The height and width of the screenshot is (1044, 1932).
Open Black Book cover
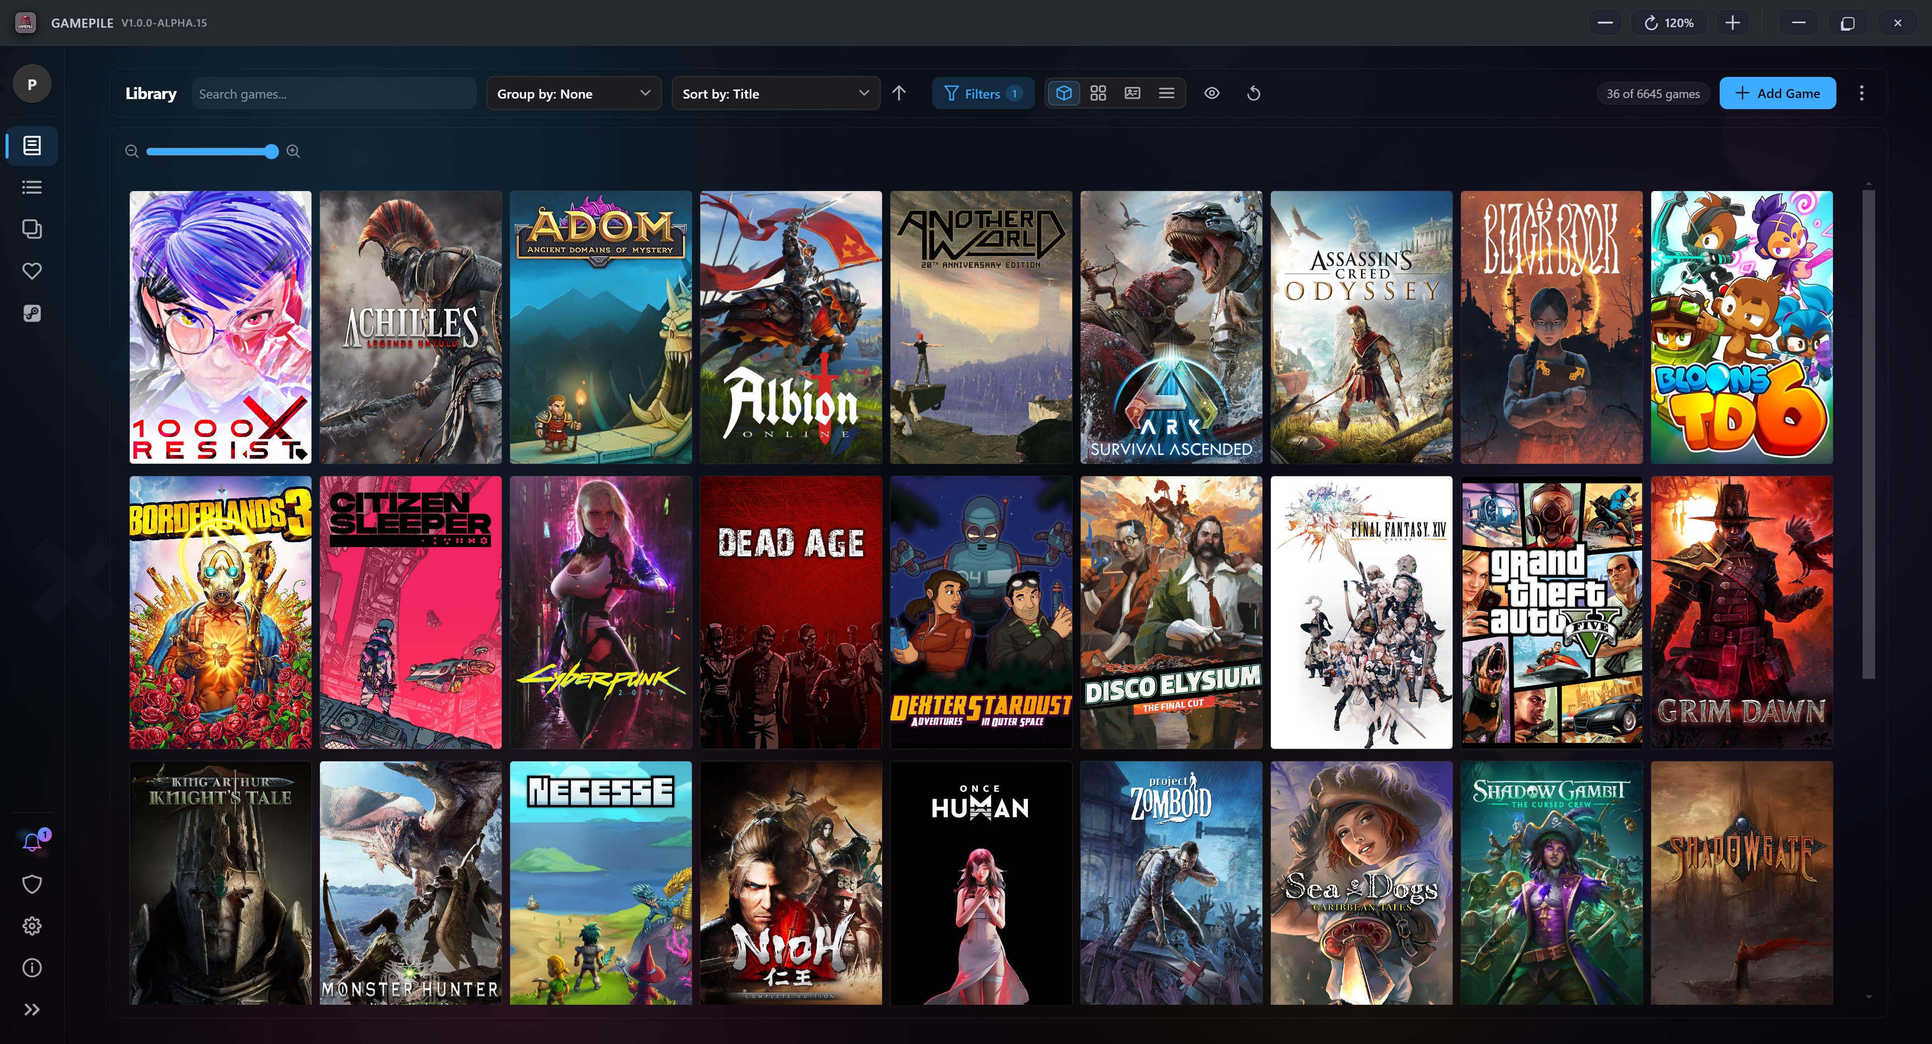[1552, 327]
